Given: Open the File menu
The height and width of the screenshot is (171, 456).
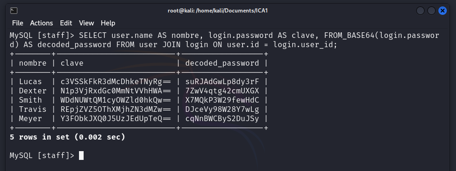Looking at the screenshot, I should point(18,23).
